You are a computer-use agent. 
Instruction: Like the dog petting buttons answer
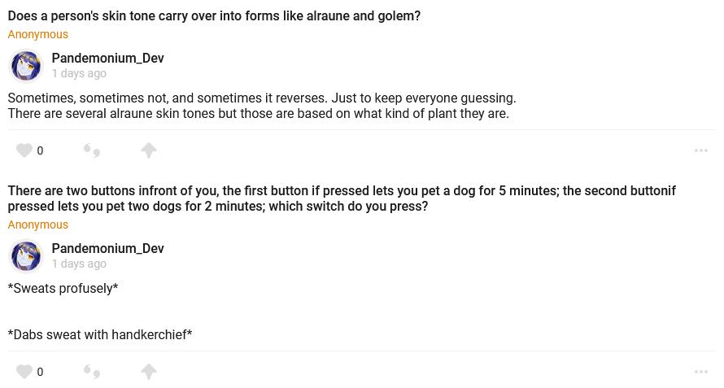click(24, 372)
